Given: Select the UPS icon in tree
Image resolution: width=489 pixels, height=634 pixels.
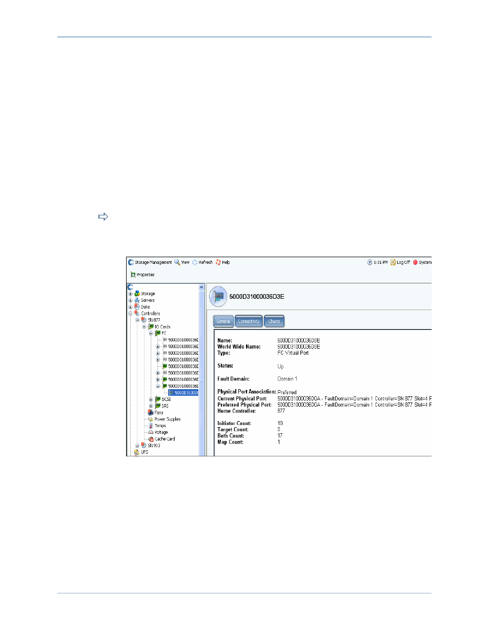Looking at the screenshot, I should point(137,452).
